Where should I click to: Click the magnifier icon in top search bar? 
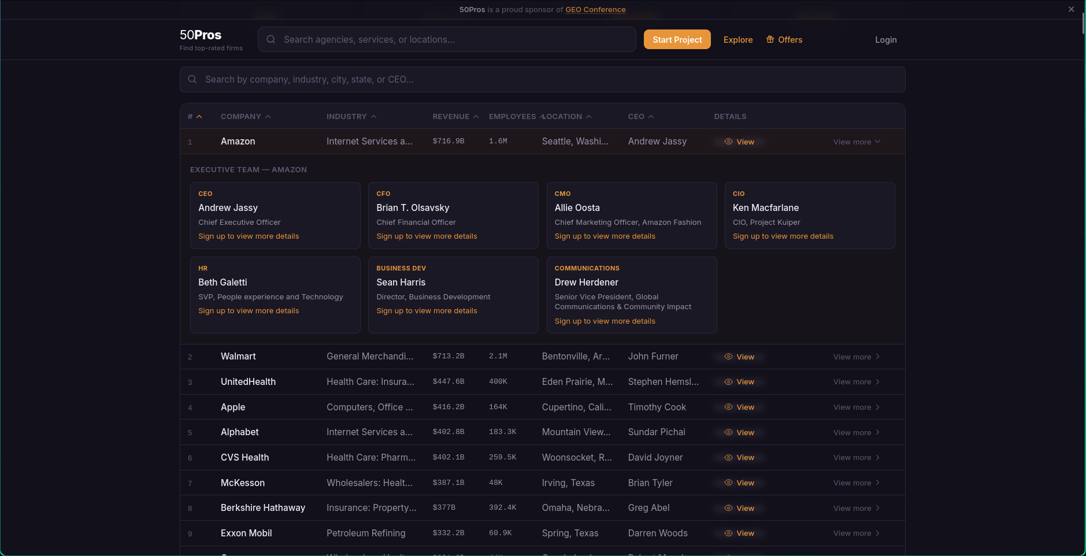point(270,39)
